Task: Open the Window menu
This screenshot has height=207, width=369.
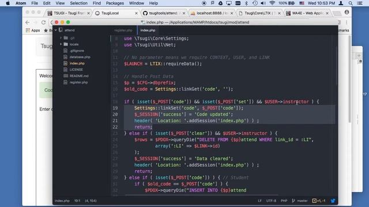Action: [137, 3]
